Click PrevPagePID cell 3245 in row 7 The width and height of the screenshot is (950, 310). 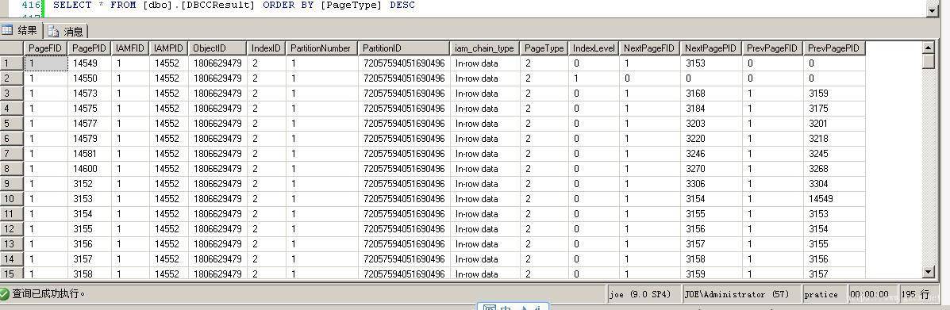pos(834,154)
